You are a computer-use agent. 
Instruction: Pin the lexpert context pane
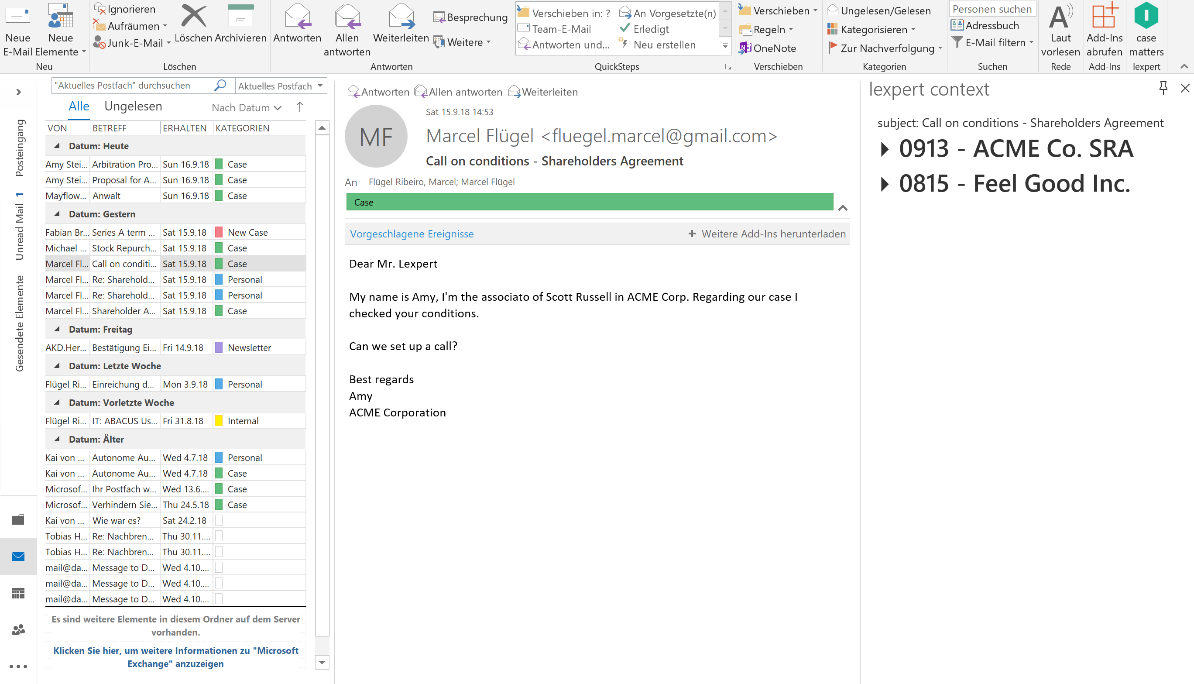[x=1163, y=88]
